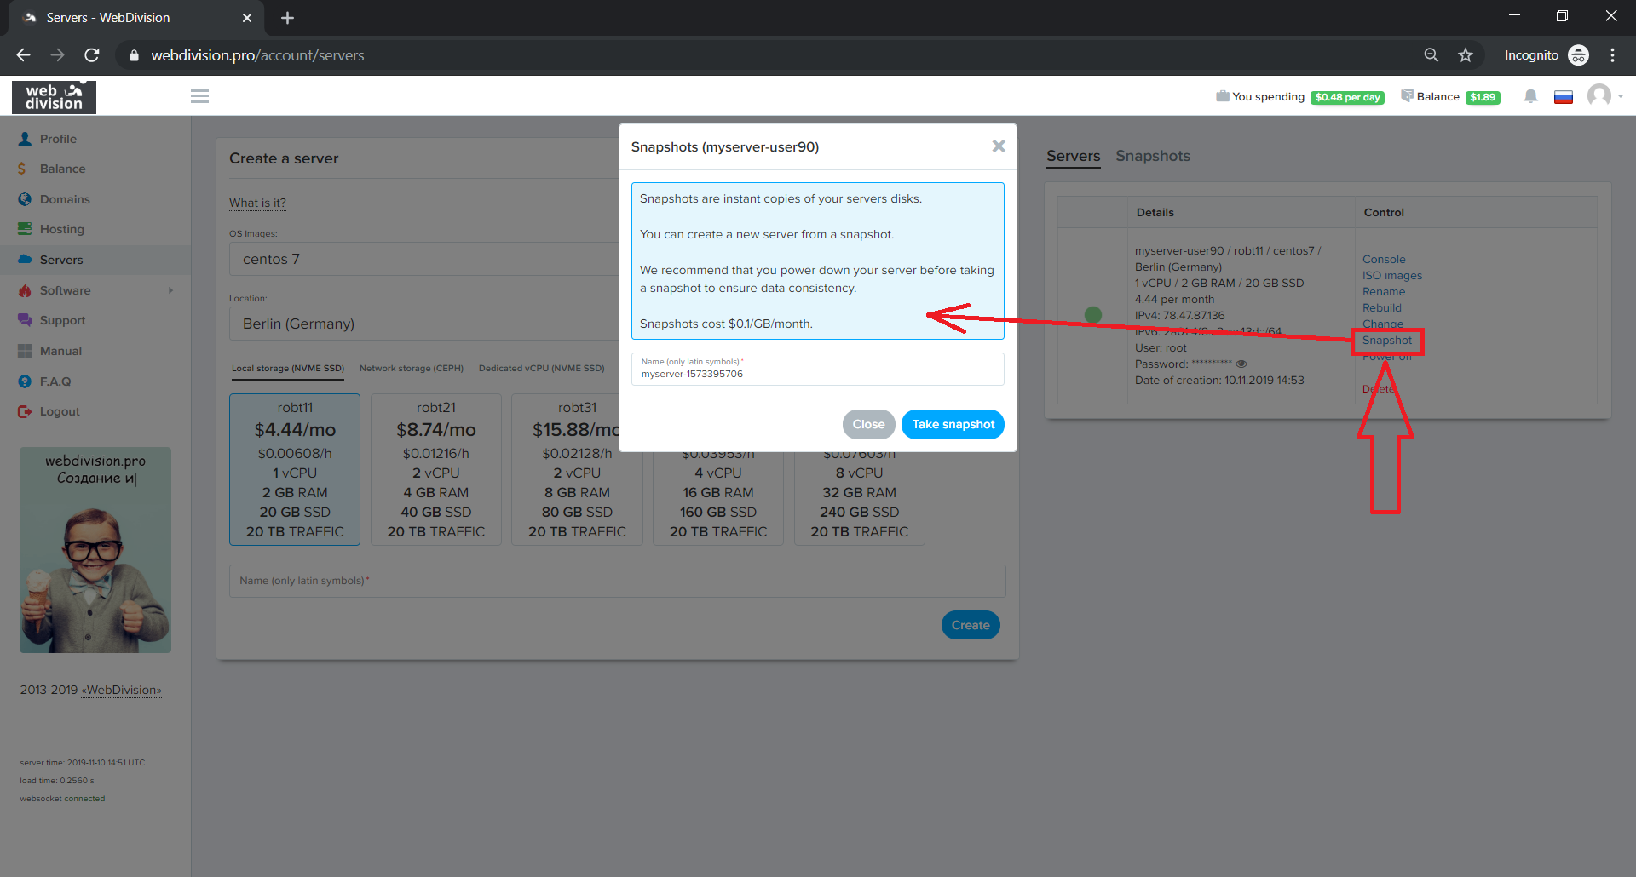Reload the page
The width and height of the screenshot is (1636, 877).
[x=92, y=55]
